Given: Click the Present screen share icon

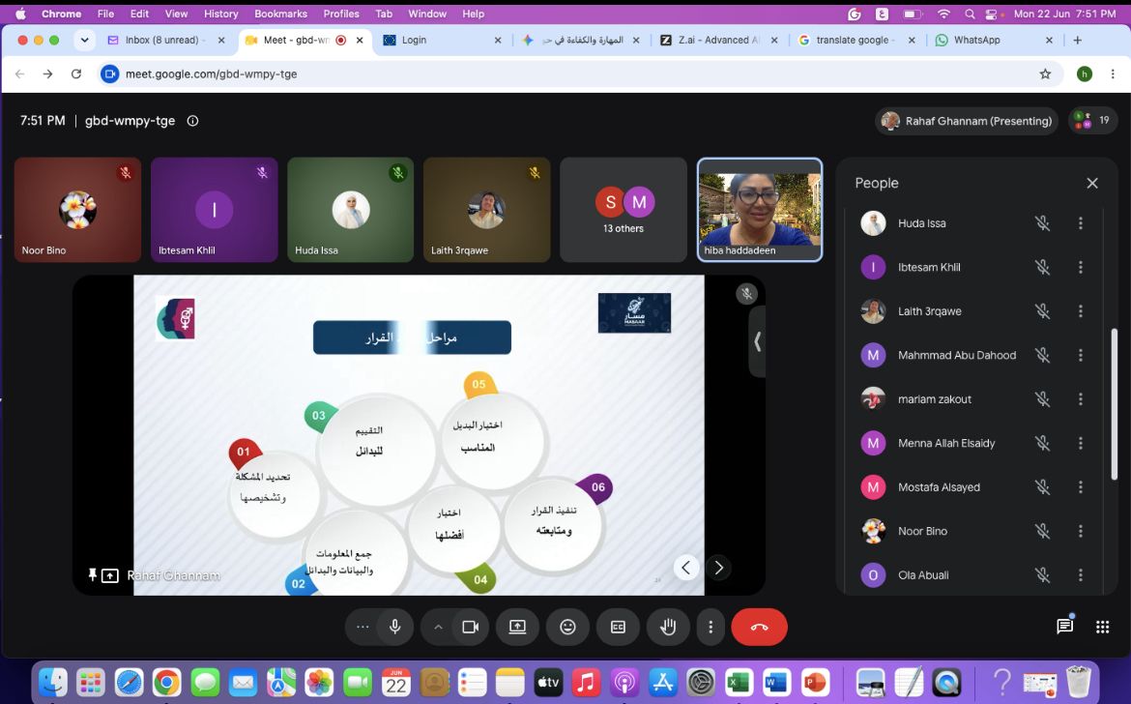Looking at the screenshot, I should (518, 627).
